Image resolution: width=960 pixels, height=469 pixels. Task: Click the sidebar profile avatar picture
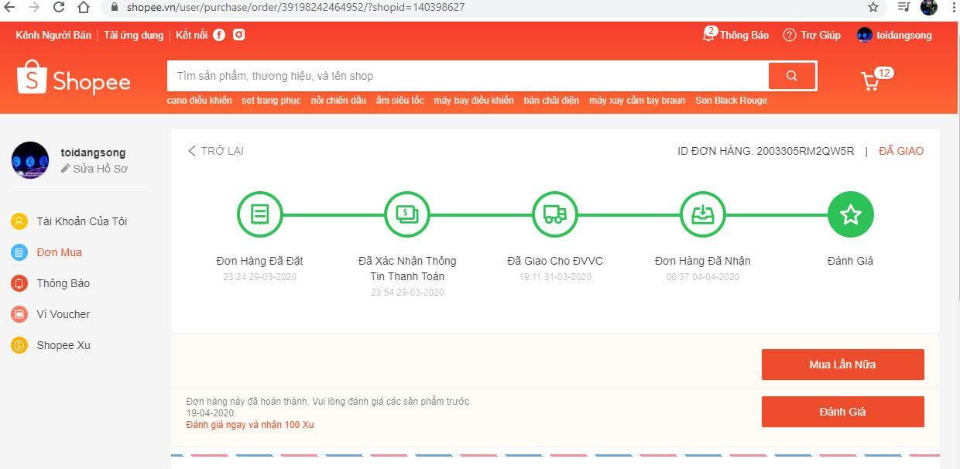point(30,160)
